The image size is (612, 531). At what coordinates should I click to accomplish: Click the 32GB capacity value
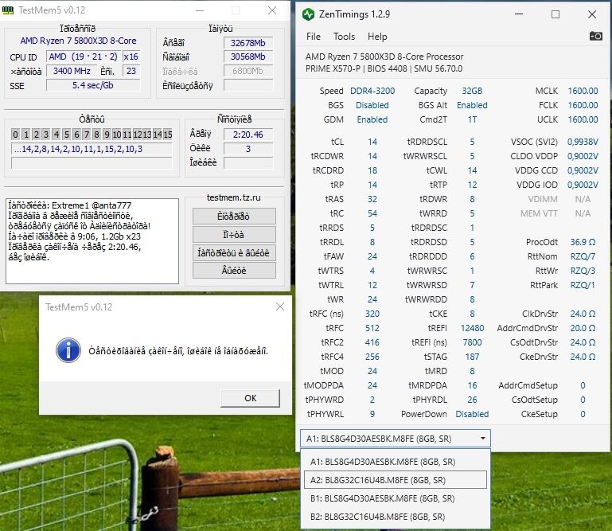(x=472, y=91)
